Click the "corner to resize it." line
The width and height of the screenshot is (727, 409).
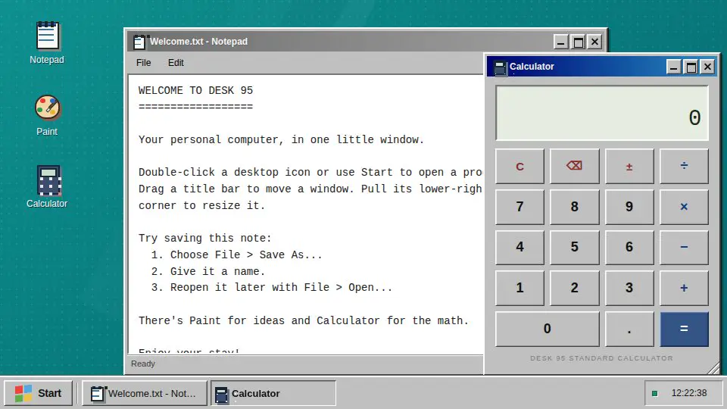(x=201, y=205)
